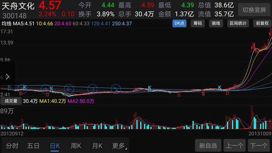Click the MA2:50.0万 volume label

click(81, 101)
